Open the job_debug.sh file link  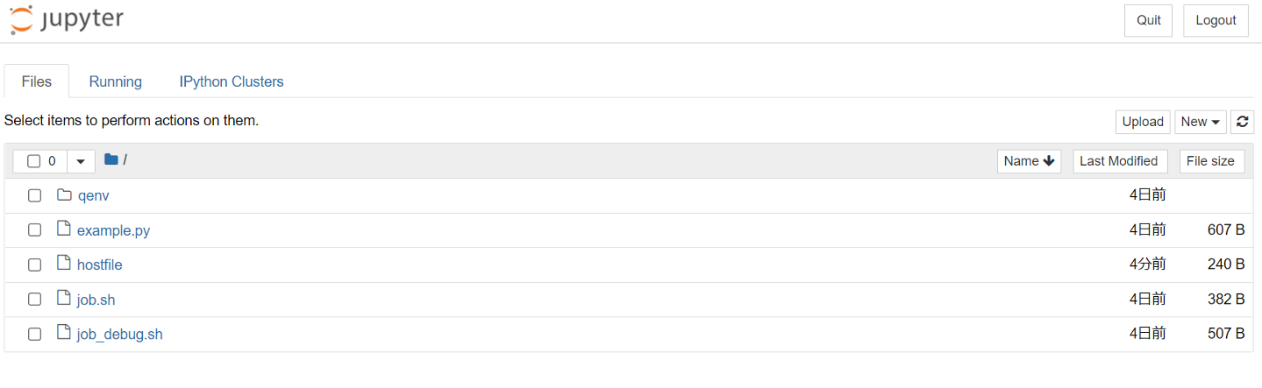point(120,334)
